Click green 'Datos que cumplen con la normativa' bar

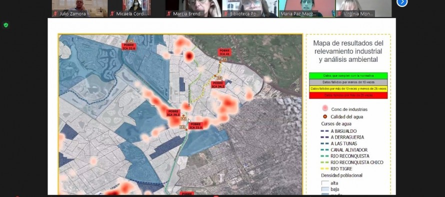(x=348, y=76)
